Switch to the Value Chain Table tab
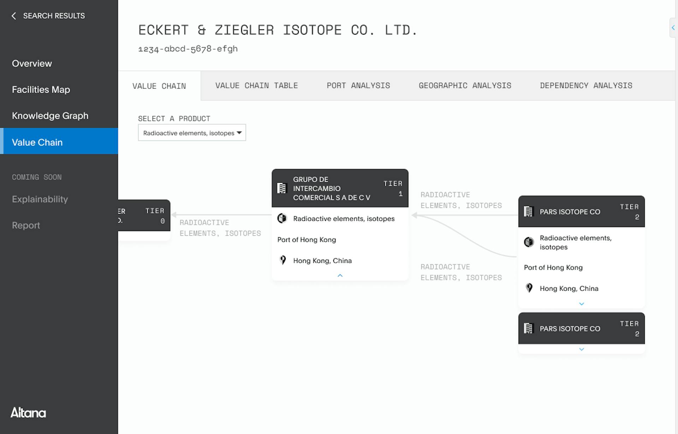This screenshot has height=434, width=678. click(257, 86)
